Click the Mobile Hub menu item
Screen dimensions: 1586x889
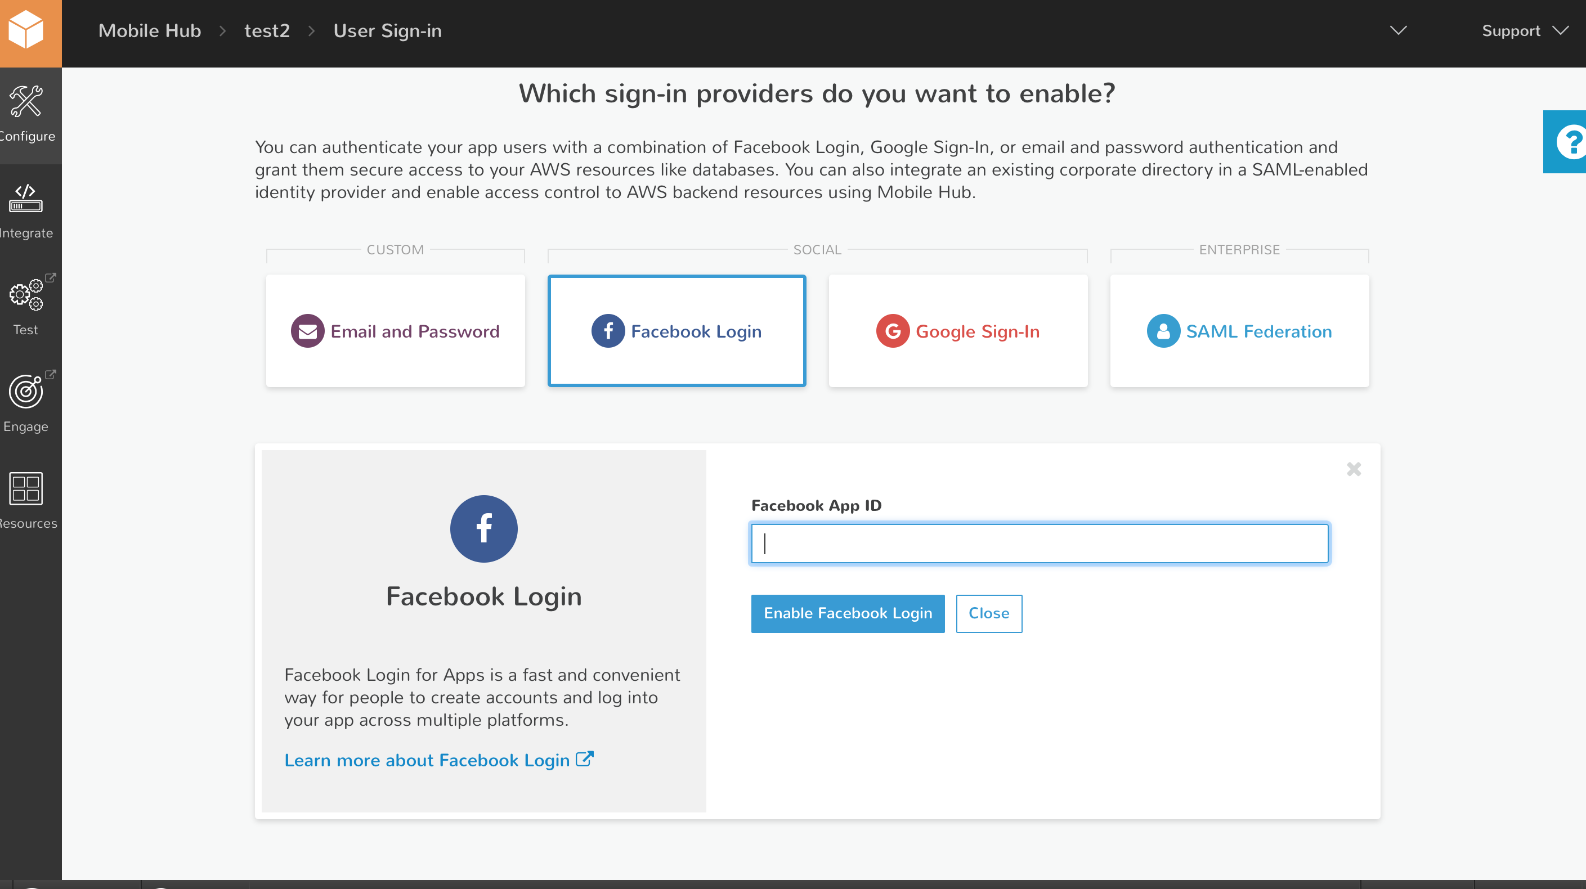150,30
